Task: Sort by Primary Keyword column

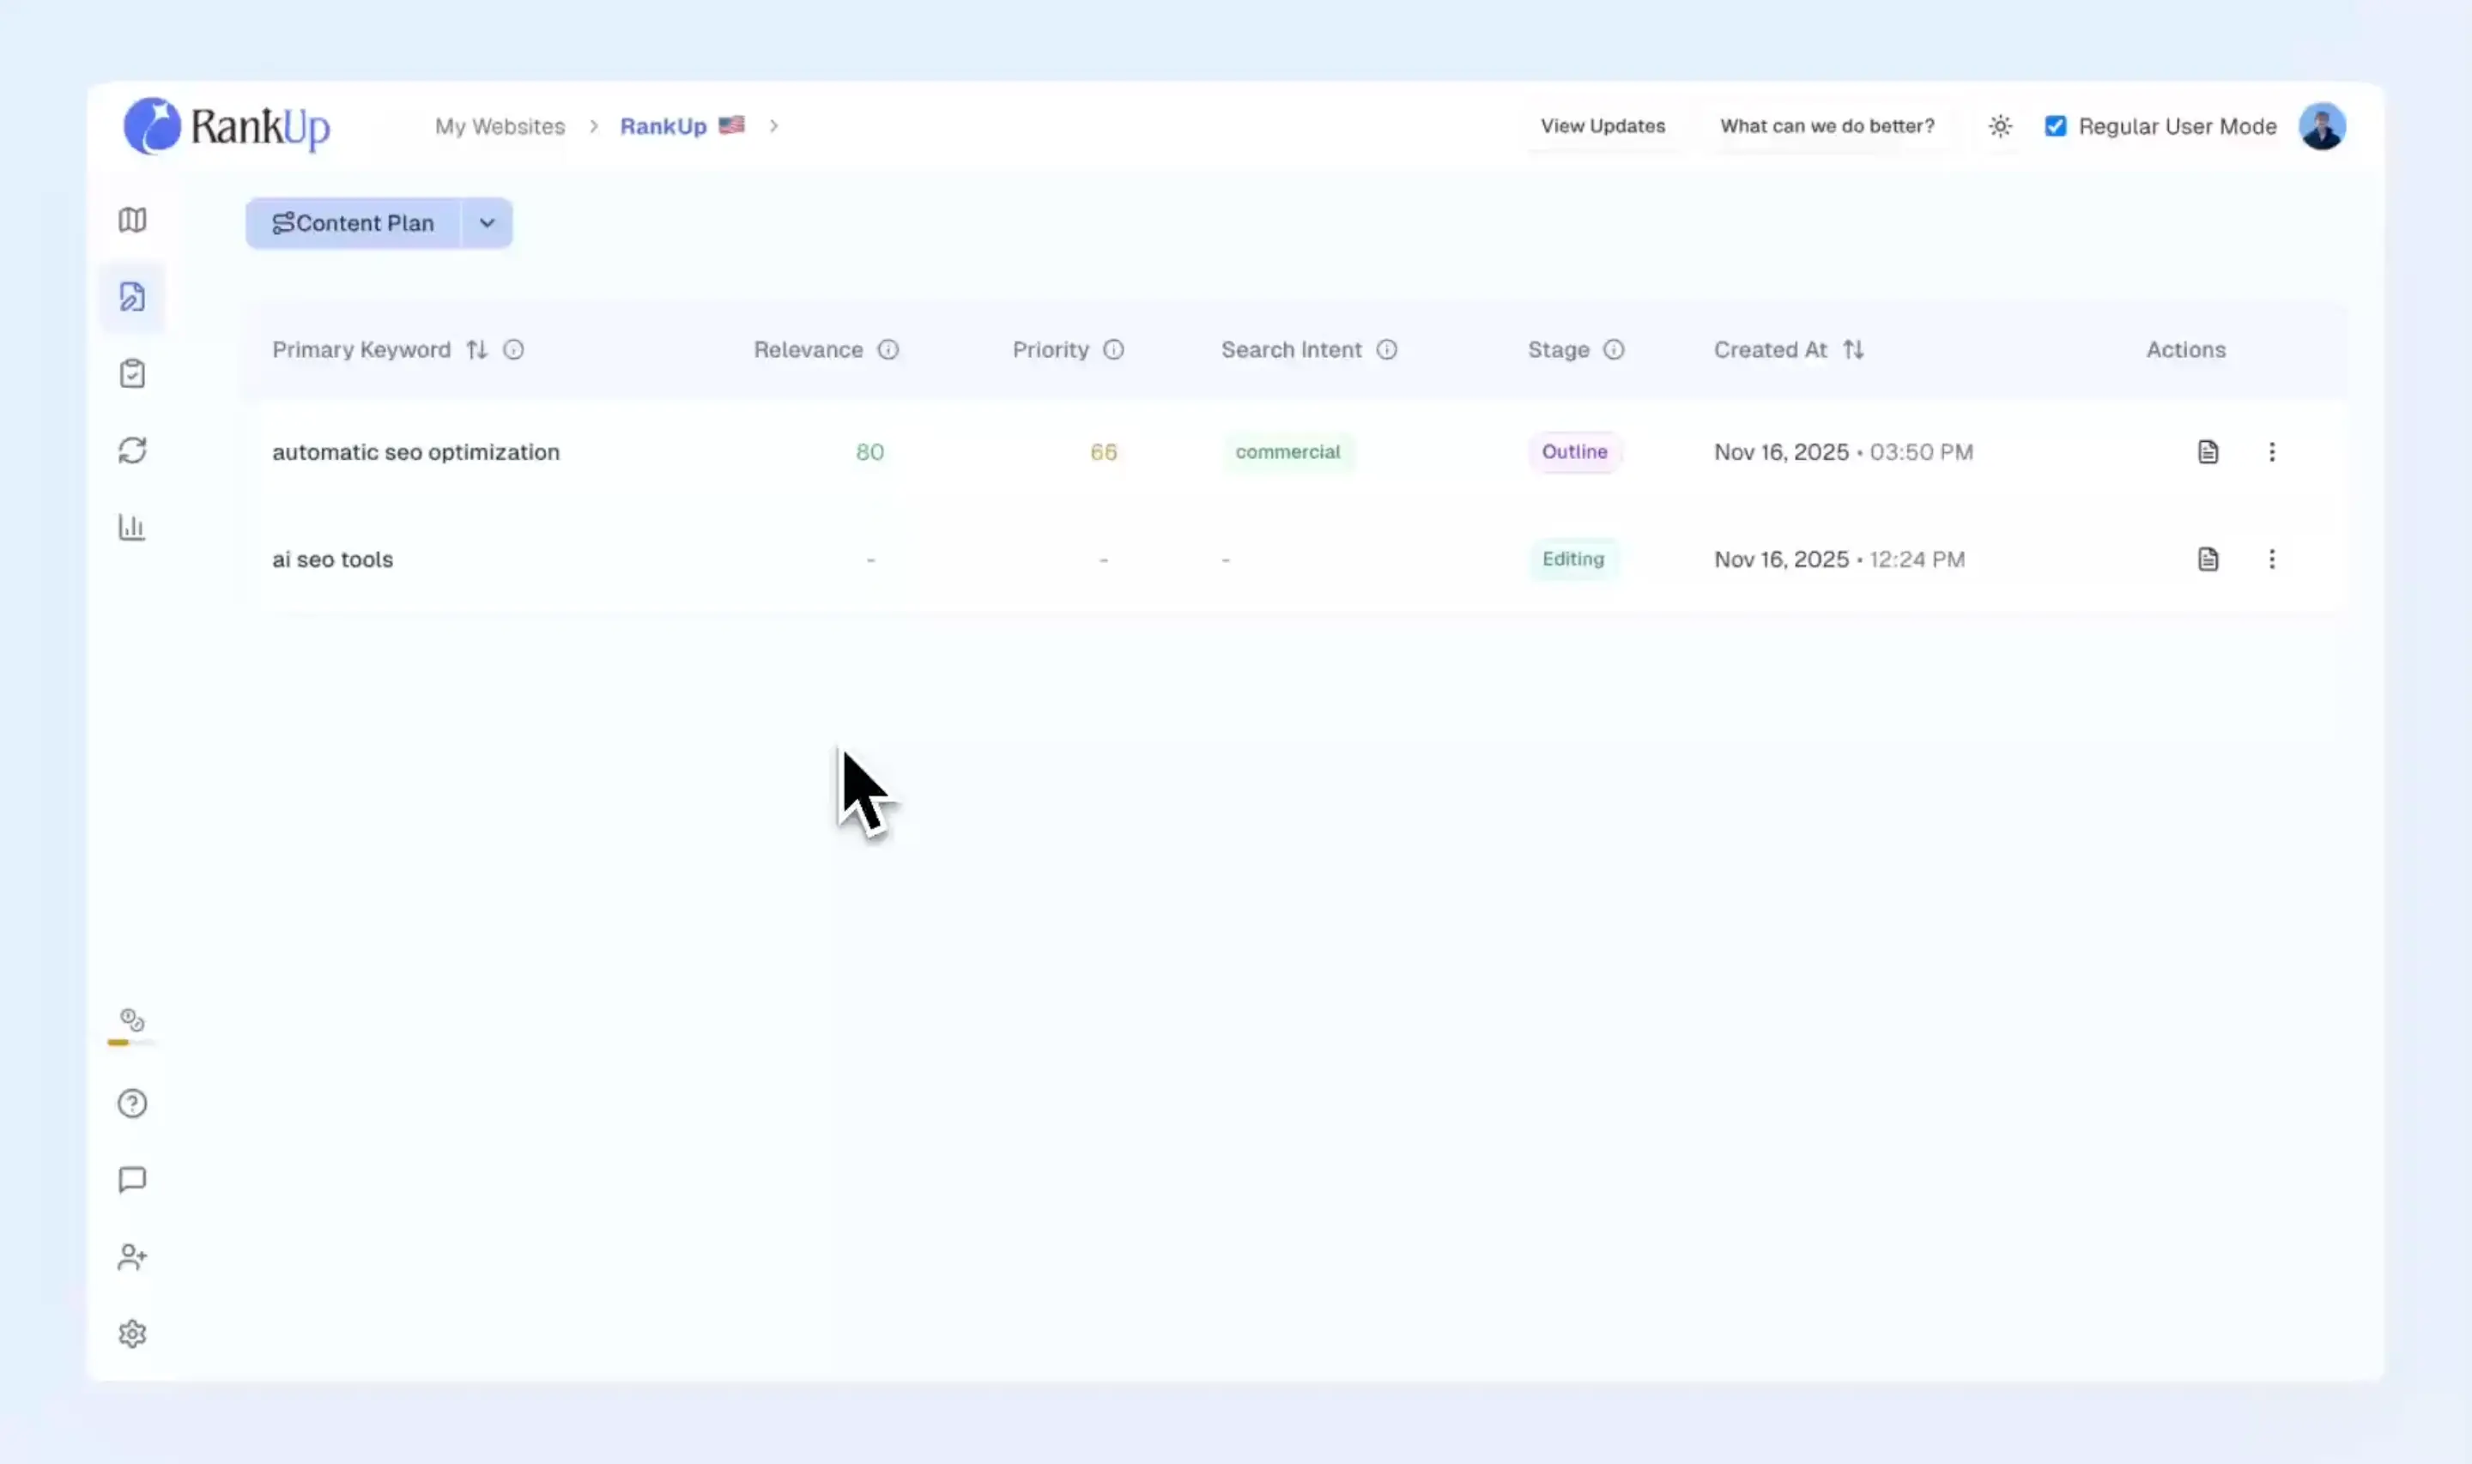Action: [476, 349]
